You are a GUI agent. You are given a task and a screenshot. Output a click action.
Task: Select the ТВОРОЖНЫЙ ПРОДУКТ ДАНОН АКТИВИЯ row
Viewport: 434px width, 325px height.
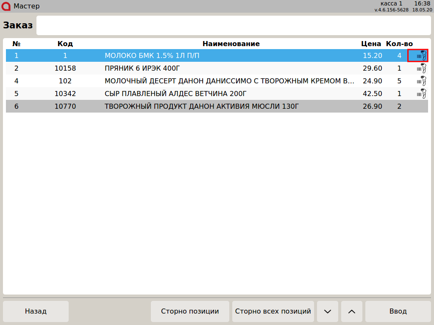(201, 106)
